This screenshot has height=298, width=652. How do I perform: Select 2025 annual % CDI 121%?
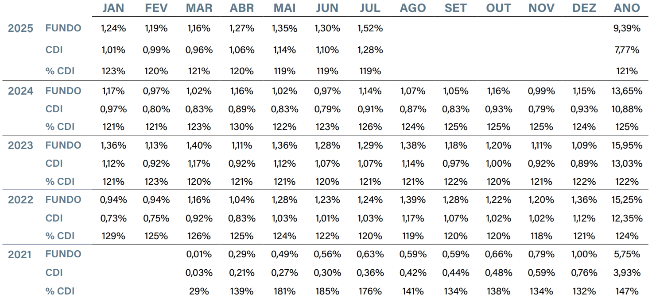627,71
